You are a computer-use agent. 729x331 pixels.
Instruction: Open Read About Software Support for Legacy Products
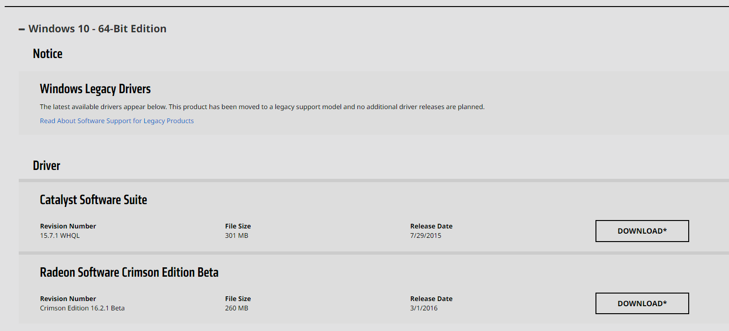117,121
